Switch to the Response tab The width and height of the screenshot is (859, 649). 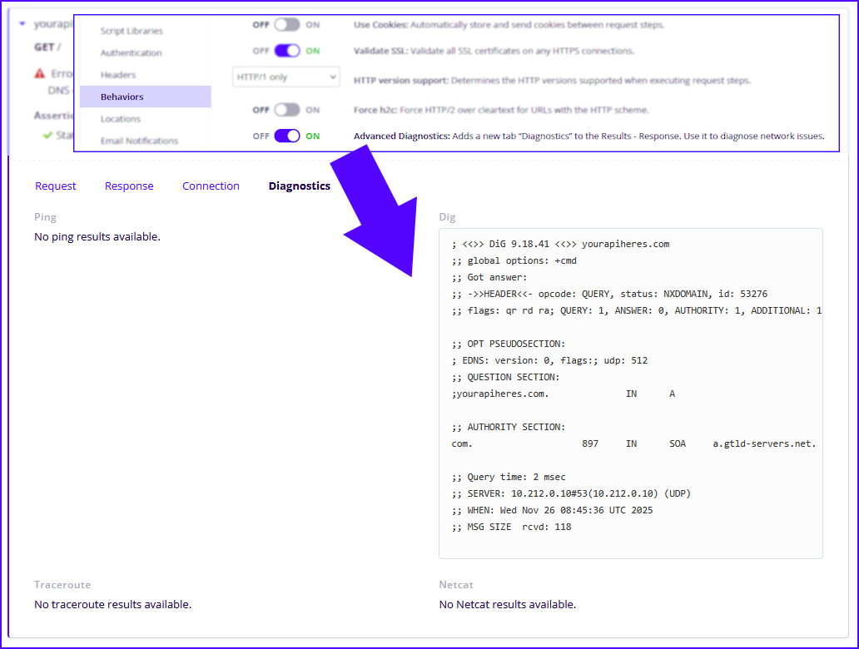click(x=129, y=186)
